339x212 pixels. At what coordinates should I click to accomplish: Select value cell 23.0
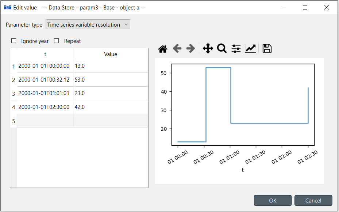coord(111,93)
